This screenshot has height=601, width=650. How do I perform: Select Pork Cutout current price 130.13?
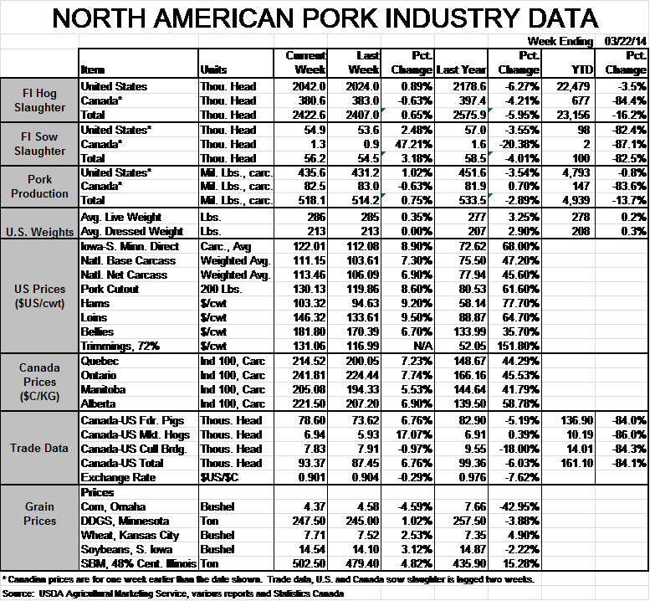pos(309,289)
